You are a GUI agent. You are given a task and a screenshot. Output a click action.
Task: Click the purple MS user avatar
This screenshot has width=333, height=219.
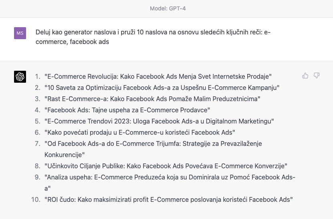[20, 33]
